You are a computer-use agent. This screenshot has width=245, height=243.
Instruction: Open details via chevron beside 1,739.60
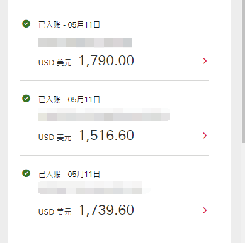(205, 210)
